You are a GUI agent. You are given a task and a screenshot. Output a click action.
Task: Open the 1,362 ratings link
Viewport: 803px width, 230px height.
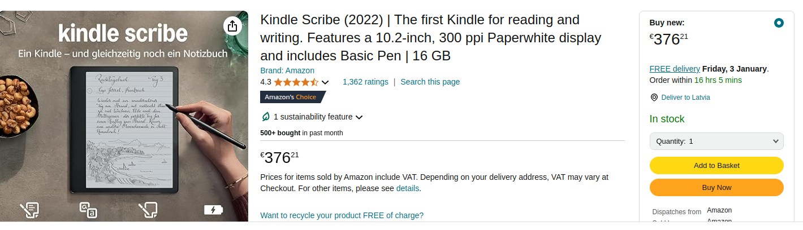point(365,82)
